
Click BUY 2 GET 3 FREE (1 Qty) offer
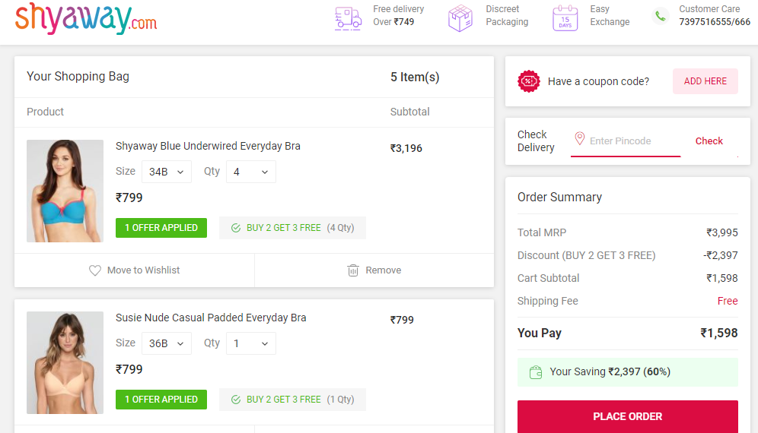coord(292,400)
